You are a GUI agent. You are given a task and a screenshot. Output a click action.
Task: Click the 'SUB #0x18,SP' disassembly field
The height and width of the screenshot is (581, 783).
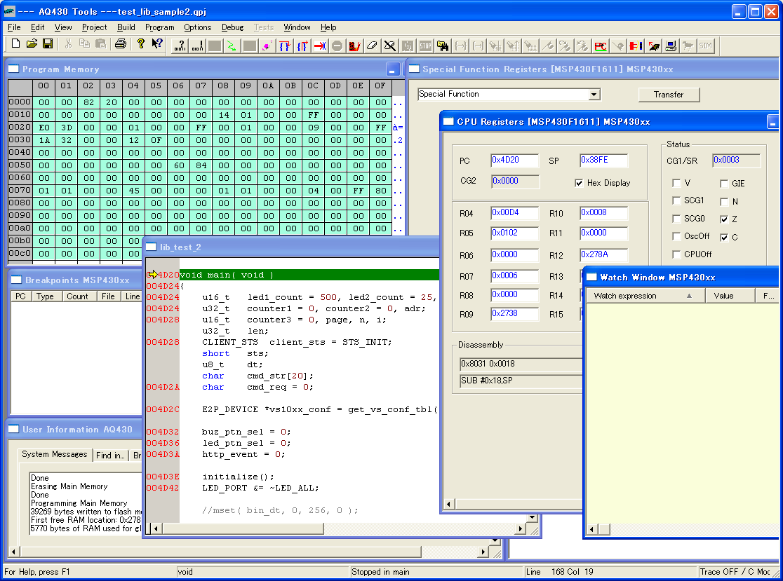(x=521, y=381)
